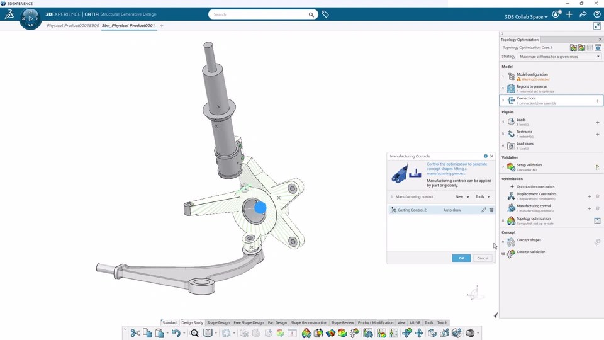The height and width of the screenshot is (340, 604).
Task: Open Topology optimization results window icon
Action: pos(597,220)
